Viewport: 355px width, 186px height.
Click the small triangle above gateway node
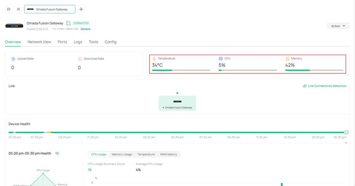tap(177, 93)
